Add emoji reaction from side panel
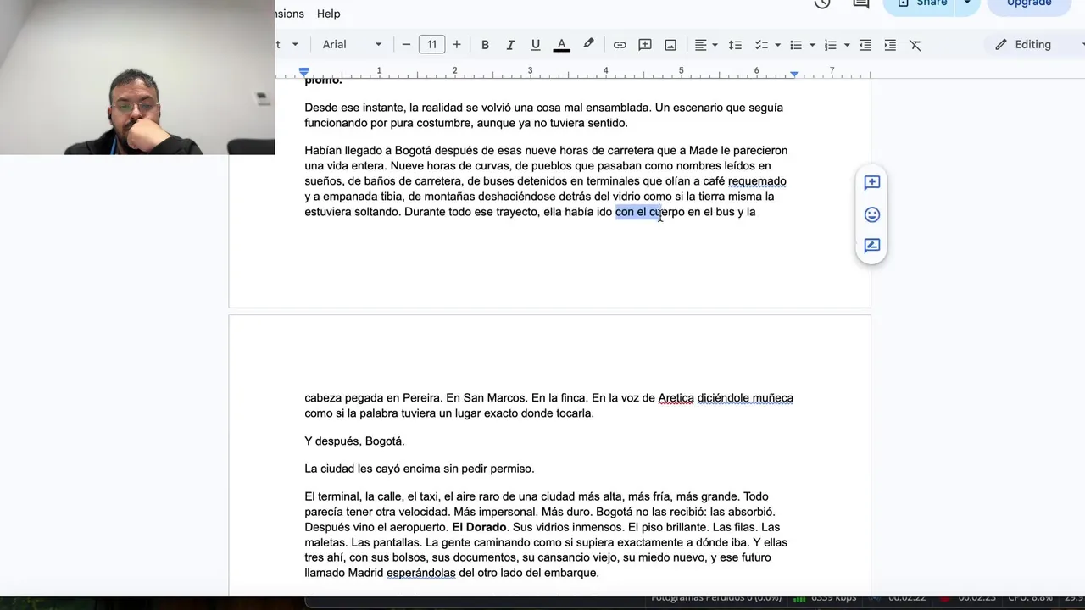Image resolution: width=1085 pixels, height=610 pixels. (x=871, y=214)
